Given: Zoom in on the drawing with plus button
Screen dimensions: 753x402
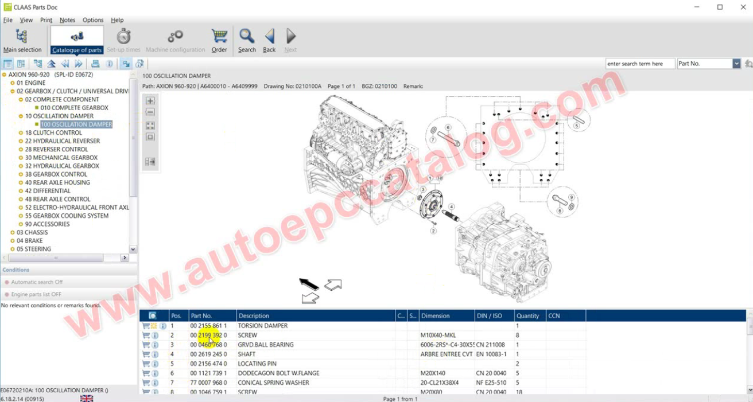Looking at the screenshot, I should (150, 101).
